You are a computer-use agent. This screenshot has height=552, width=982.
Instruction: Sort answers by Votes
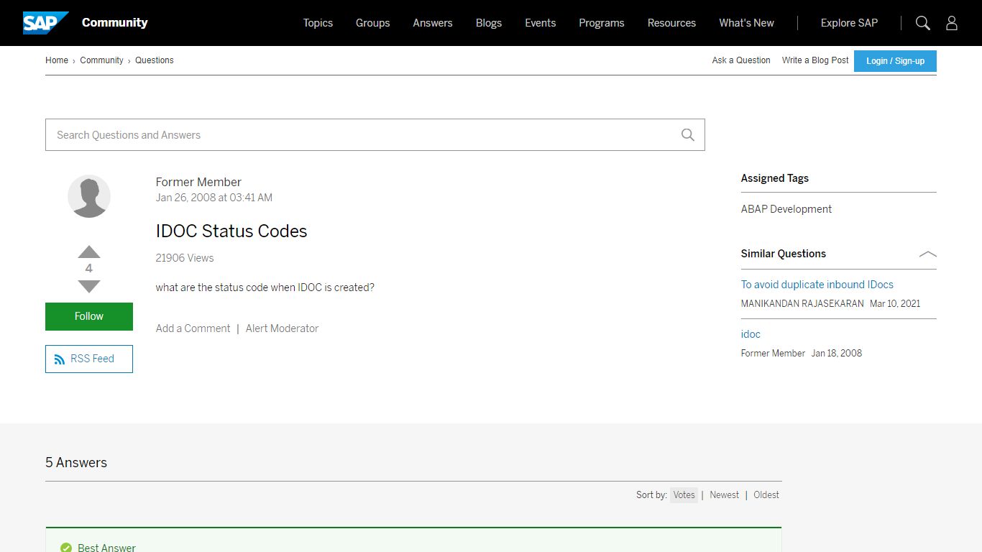point(684,494)
